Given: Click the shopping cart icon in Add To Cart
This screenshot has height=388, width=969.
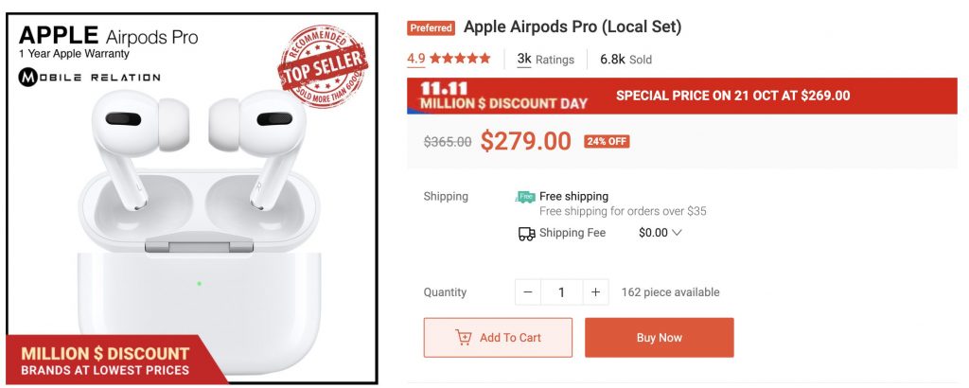Looking at the screenshot, I should click(464, 338).
